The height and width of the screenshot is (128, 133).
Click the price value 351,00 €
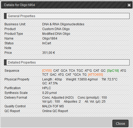(x=49, y=53)
